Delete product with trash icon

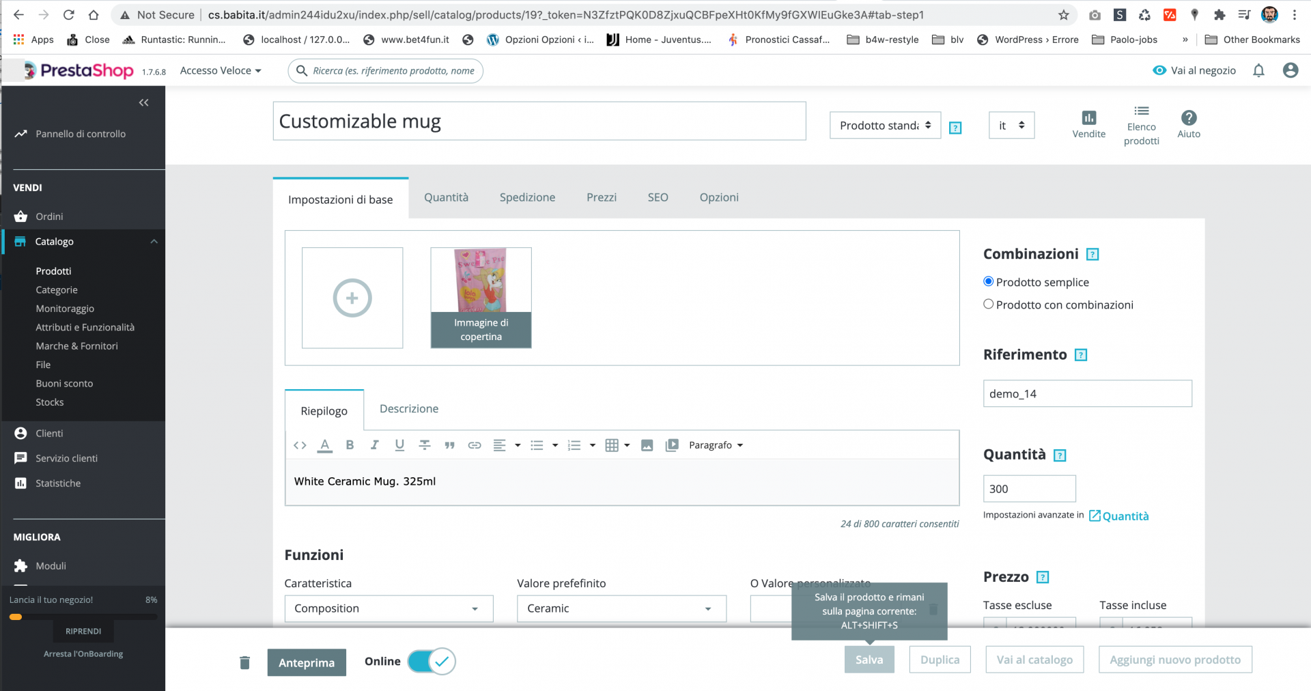(x=244, y=662)
